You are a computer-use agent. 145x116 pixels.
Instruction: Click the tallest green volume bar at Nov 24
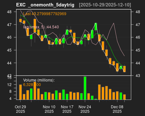pyautogui.click(x=85, y=88)
